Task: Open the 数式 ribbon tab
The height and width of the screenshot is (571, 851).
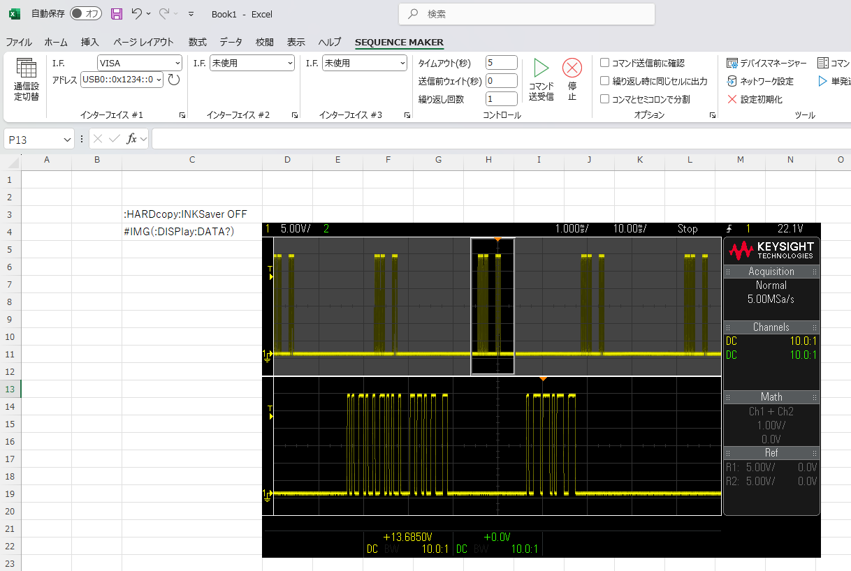Action: [x=197, y=42]
